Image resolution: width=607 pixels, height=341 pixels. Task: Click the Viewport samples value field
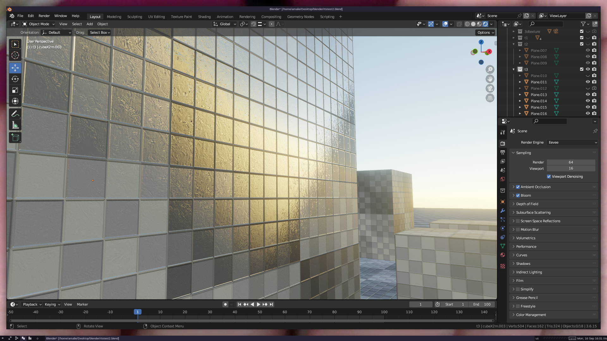pos(571,169)
